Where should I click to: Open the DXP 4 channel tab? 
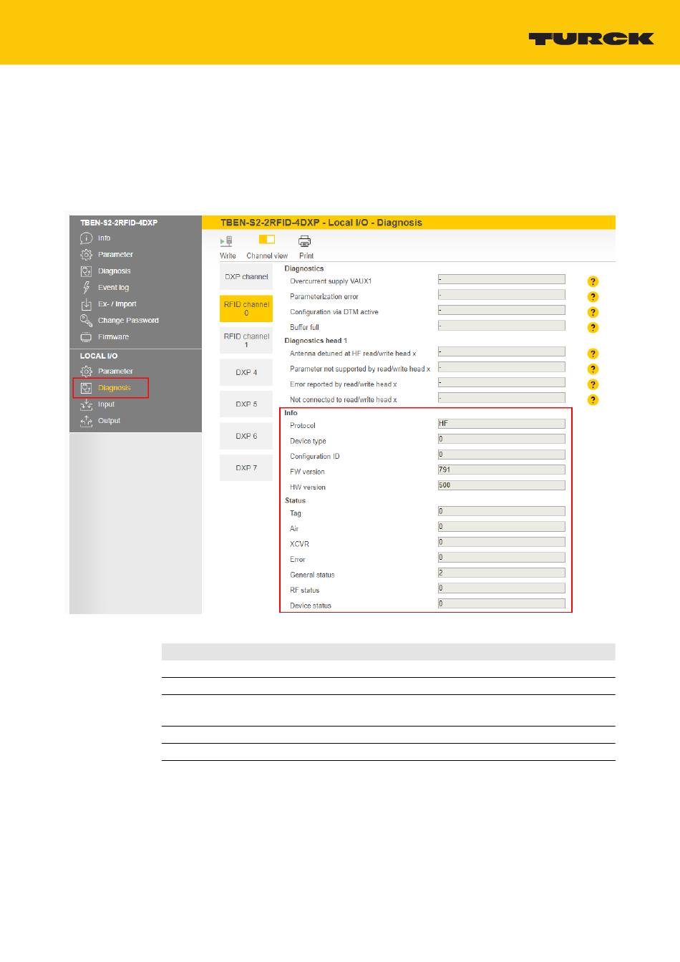pos(246,372)
